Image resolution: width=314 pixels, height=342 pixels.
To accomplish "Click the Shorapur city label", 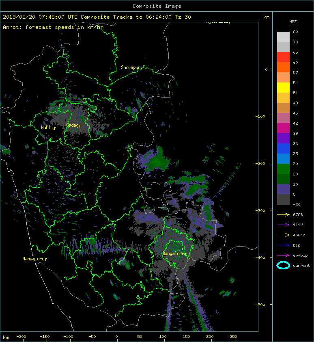I will tap(131, 67).
